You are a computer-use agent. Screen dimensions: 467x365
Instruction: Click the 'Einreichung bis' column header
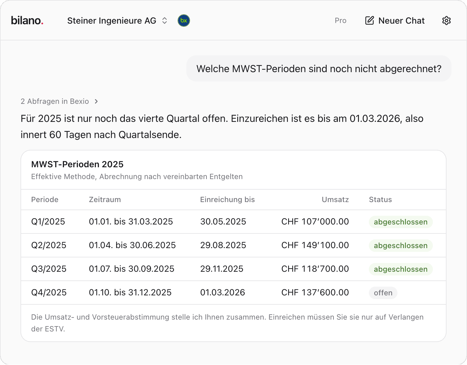228,200
